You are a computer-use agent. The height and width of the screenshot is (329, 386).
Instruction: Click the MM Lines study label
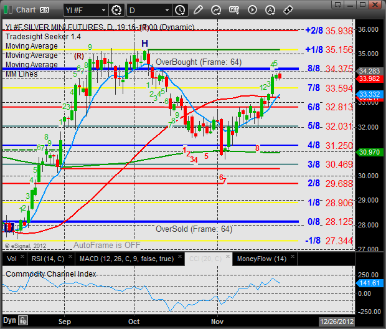pos(22,74)
